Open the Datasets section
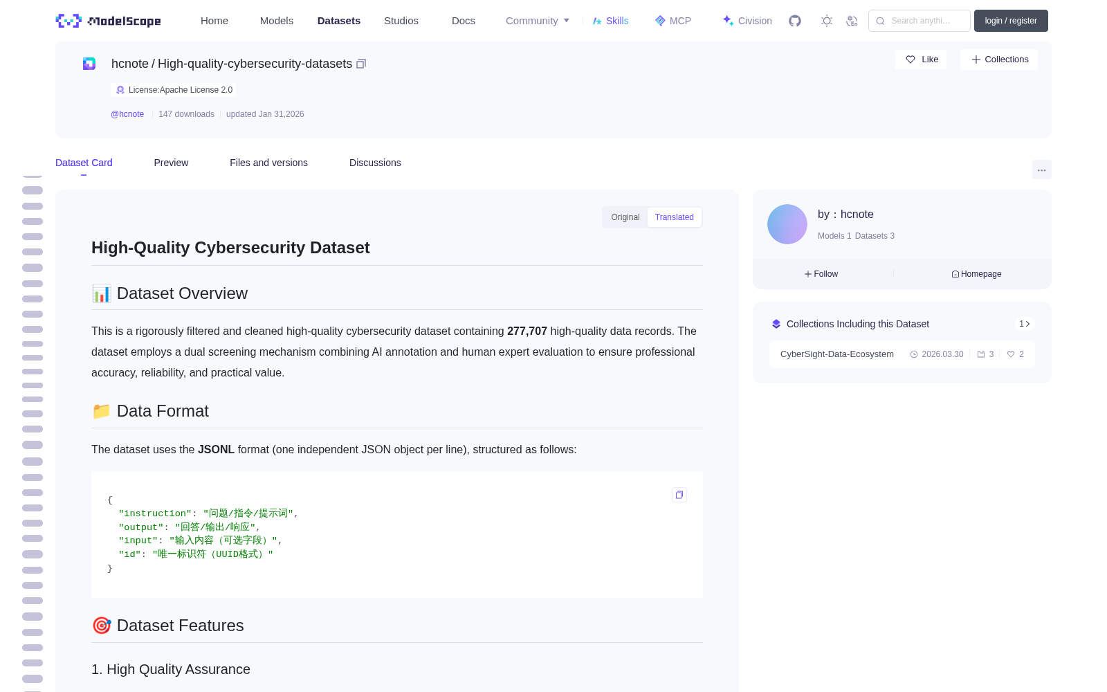Viewport: 1107px width, 692px height. tap(339, 21)
